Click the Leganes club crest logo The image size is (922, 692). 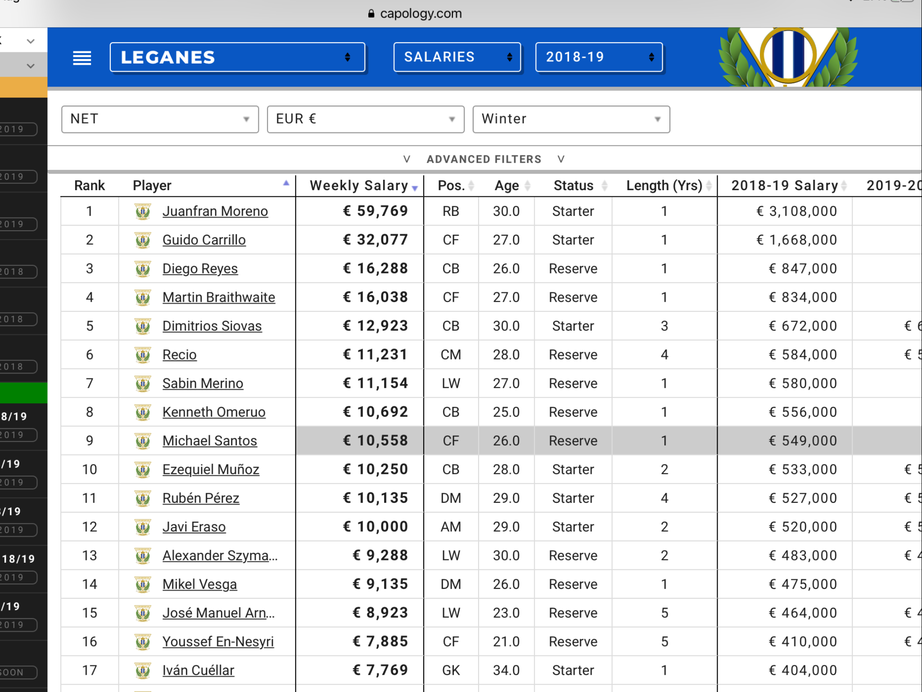(788, 57)
